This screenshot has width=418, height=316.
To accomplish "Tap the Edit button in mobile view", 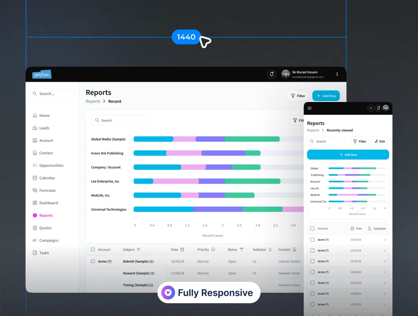I will tap(379, 142).
